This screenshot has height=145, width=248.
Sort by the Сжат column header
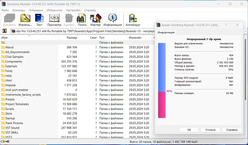[88, 38]
